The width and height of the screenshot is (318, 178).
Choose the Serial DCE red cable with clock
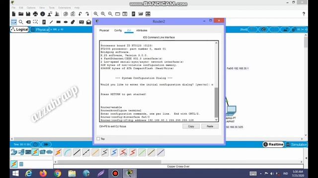(123, 152)
